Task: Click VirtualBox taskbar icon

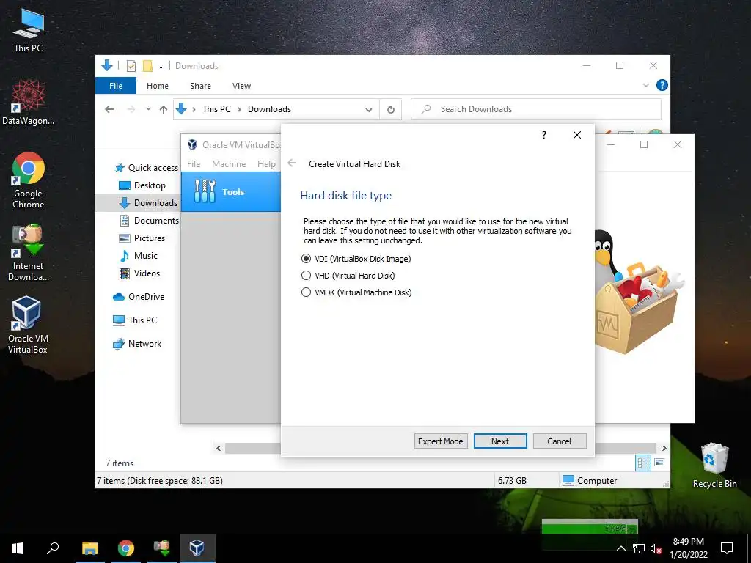Action: (x=198, y=548)
